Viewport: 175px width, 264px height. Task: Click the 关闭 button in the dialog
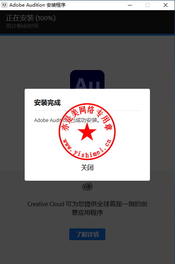[x=87, y=167]
